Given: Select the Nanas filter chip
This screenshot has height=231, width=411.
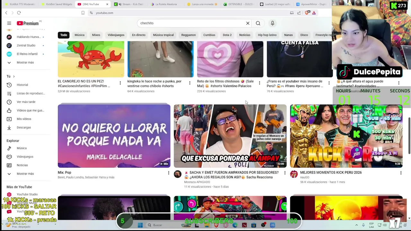Looking at the screenshot, I should point(288,35).
